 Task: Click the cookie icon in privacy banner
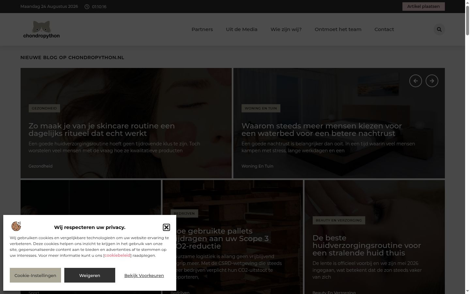[16, 226]
